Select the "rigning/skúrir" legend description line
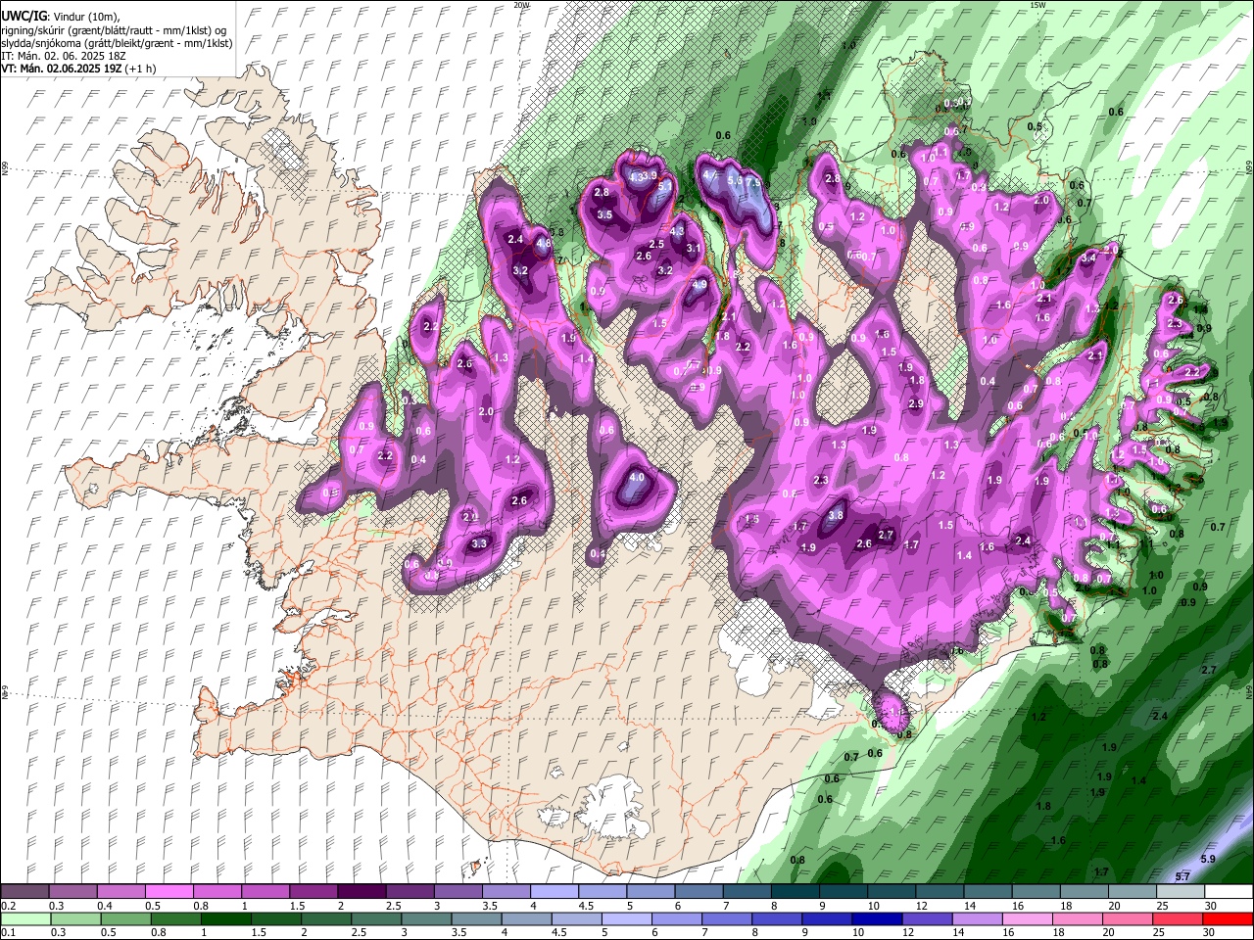The width and height of the screenshot is (1254, 940). click(x=115, y=30)
